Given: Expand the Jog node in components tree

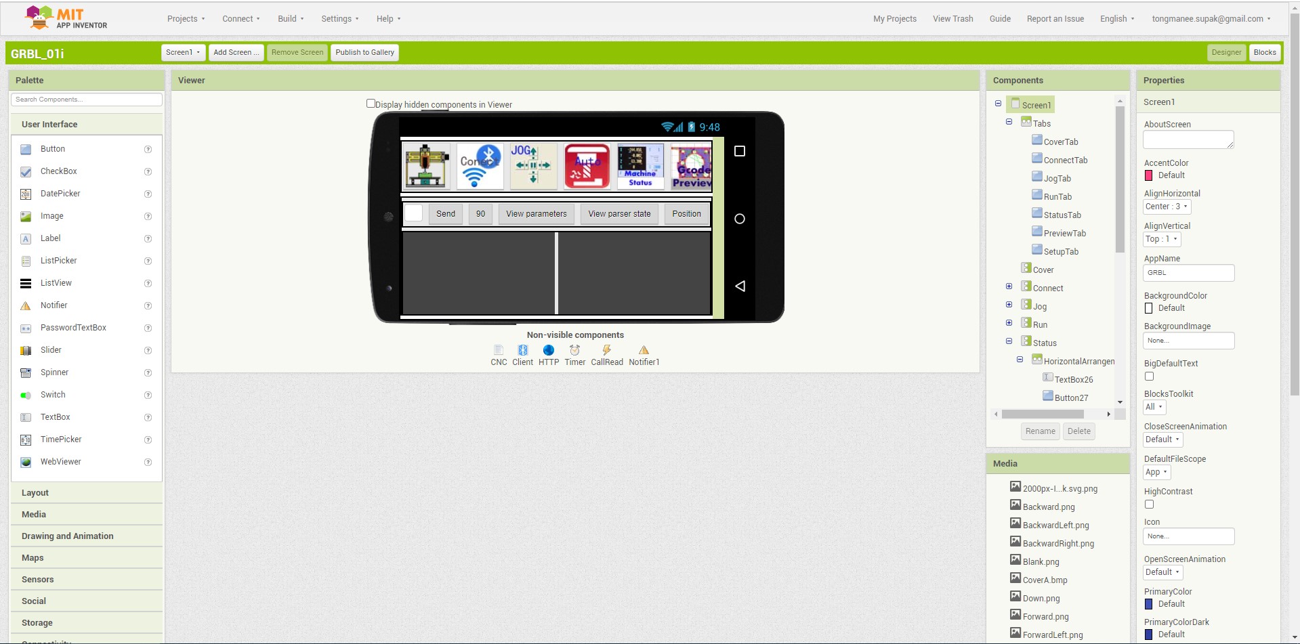Looking at the screenshot, I should tap(1009, 305).
